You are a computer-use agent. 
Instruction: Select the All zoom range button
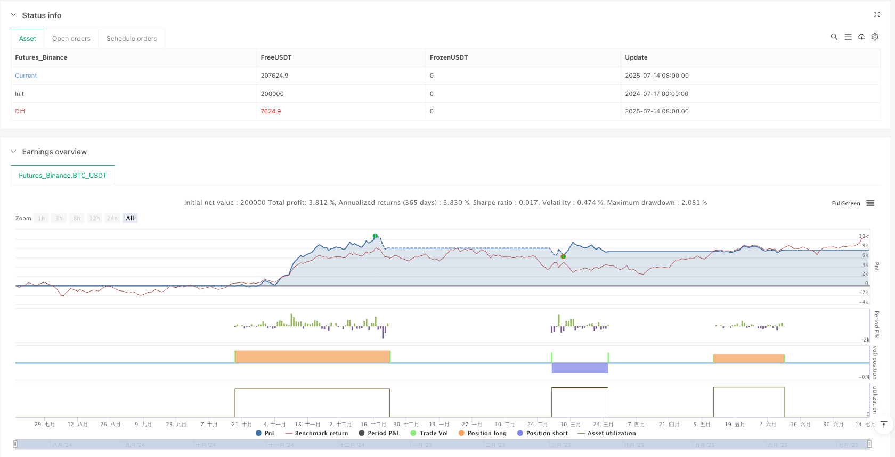(130, 218)
